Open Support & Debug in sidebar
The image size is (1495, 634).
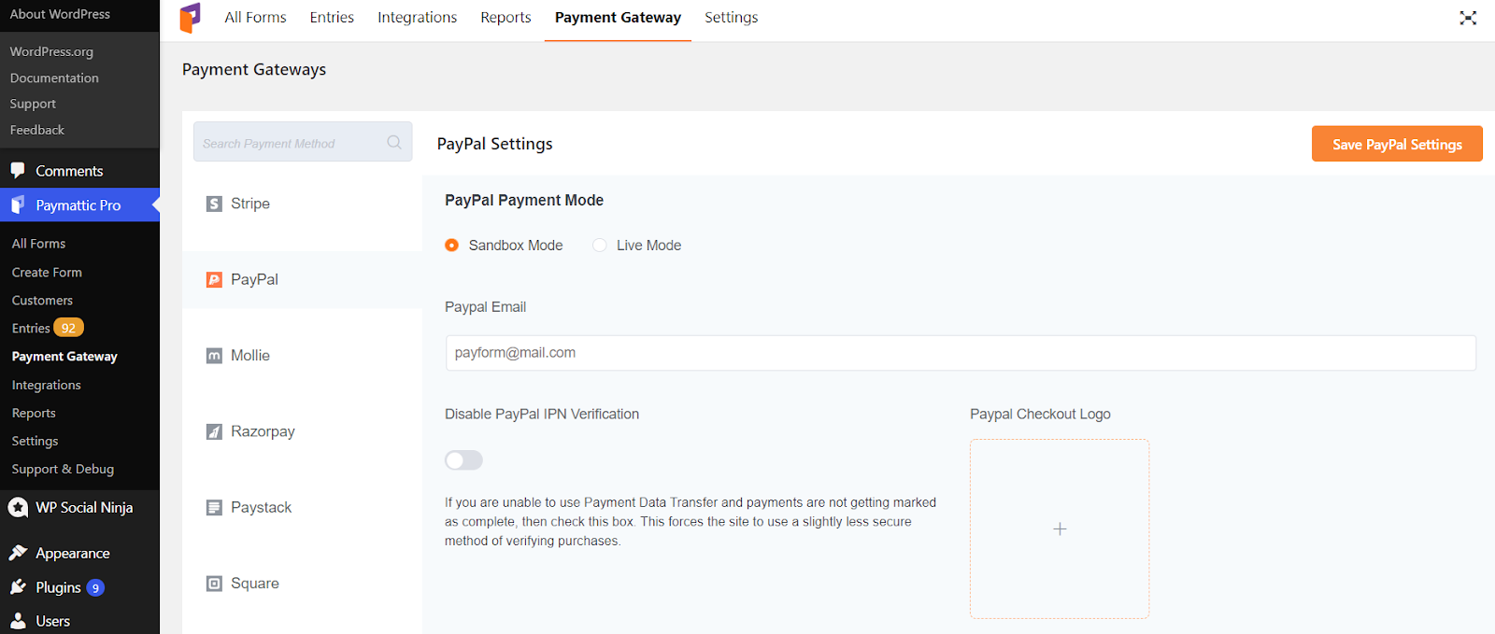pos(63,469)
